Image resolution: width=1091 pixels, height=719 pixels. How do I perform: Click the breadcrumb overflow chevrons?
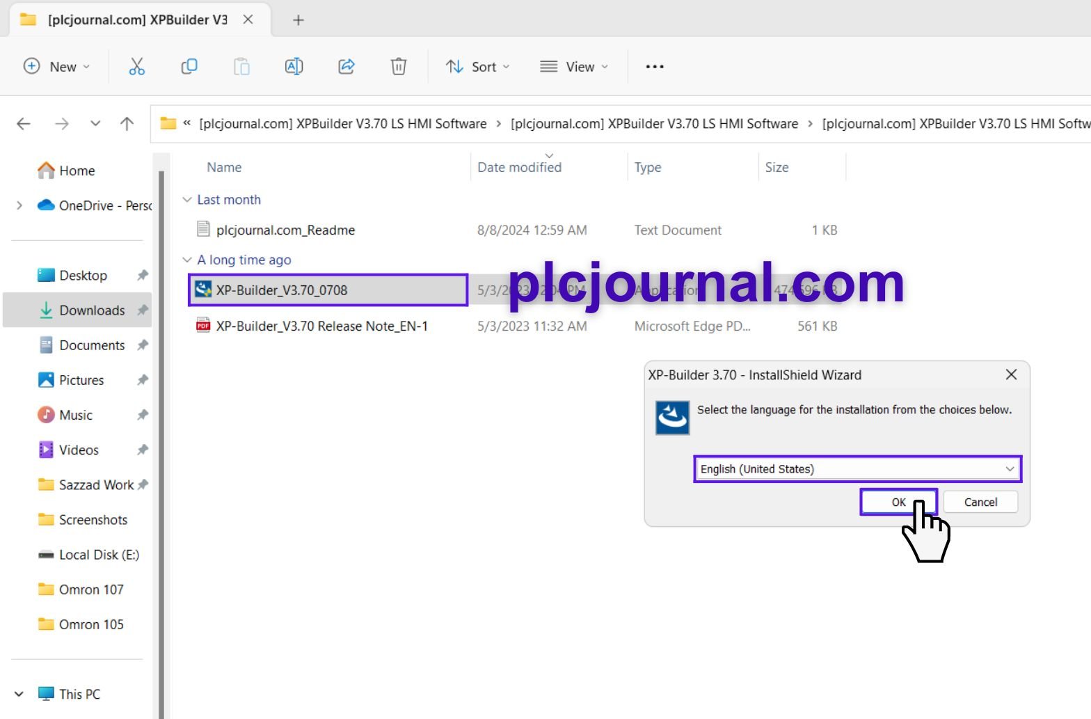(x=186, y=123)
